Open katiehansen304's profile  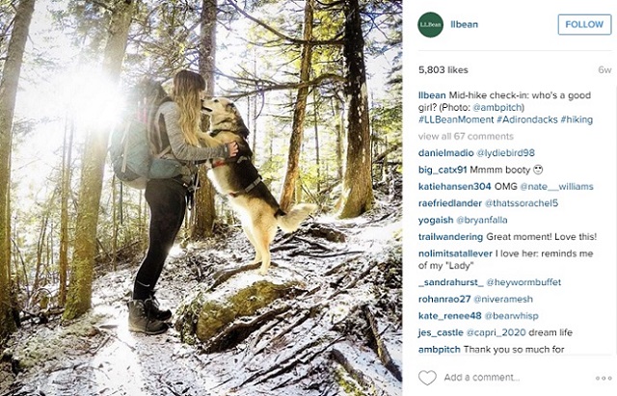coord(455,186)
